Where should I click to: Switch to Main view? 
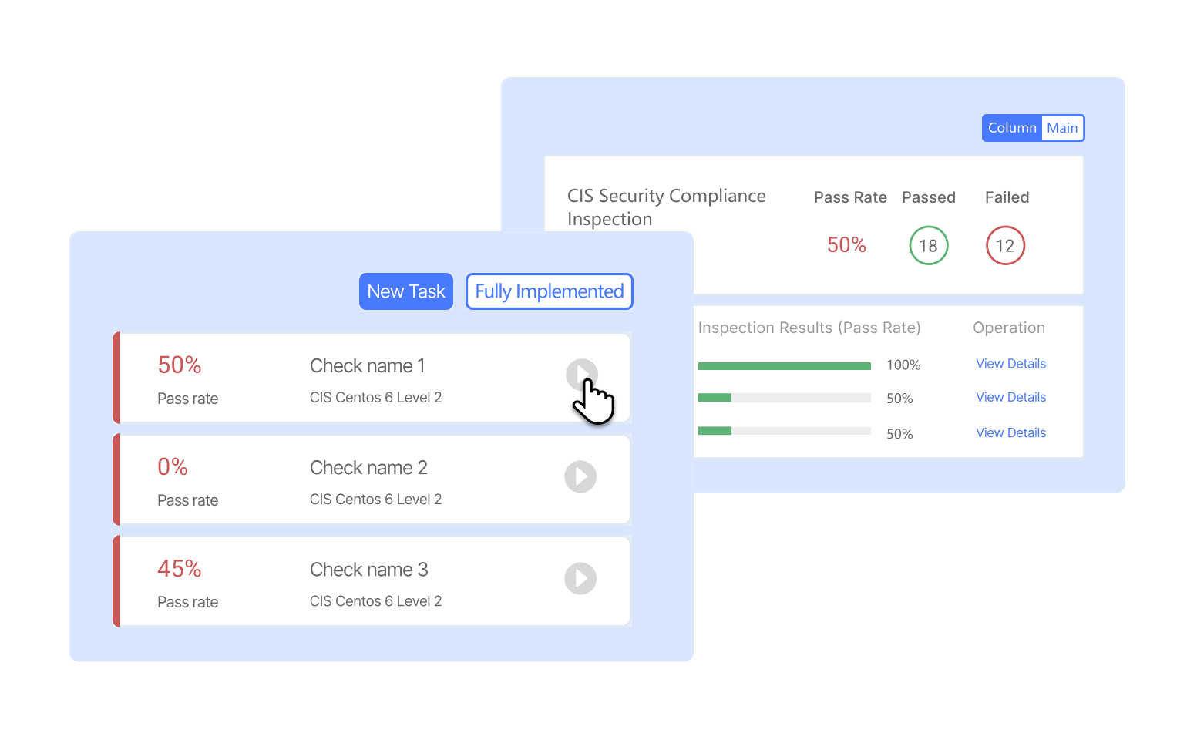[1062, 128]
